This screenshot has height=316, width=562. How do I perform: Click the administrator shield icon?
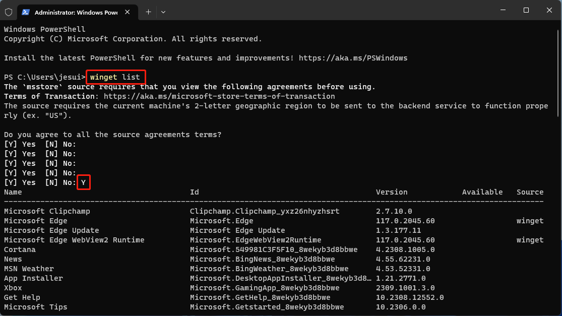9,12
